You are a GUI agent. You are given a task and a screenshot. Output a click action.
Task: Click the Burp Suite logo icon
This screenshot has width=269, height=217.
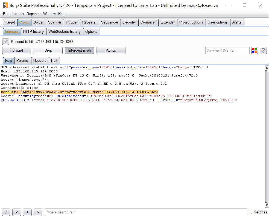5,5
